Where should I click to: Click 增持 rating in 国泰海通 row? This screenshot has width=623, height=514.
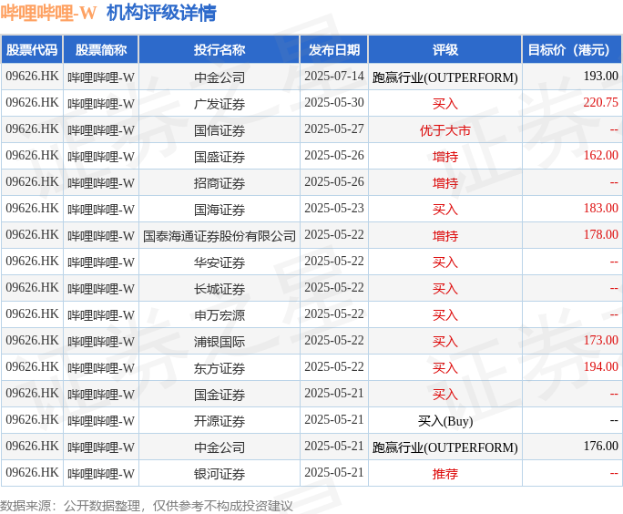pos(445,236)
